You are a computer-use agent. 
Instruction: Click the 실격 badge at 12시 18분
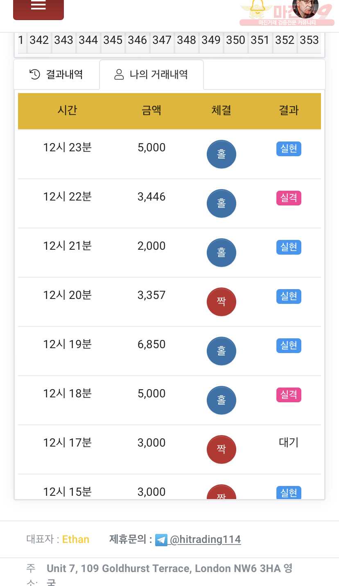tap(289, 395)
